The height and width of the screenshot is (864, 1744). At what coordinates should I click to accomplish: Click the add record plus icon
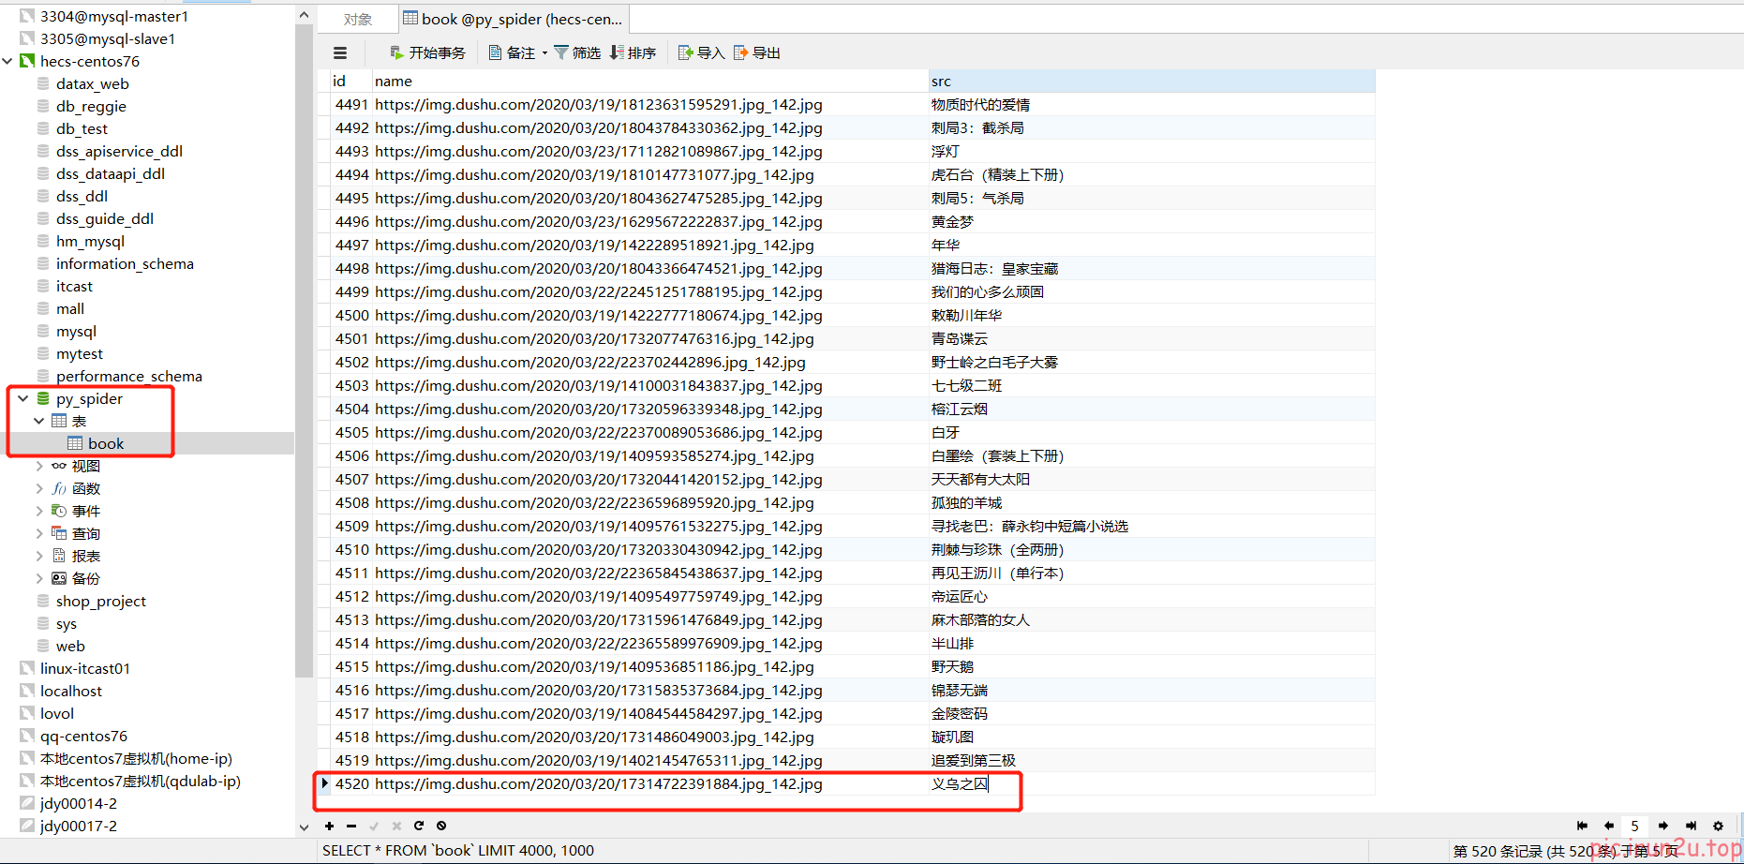point(329,826)
